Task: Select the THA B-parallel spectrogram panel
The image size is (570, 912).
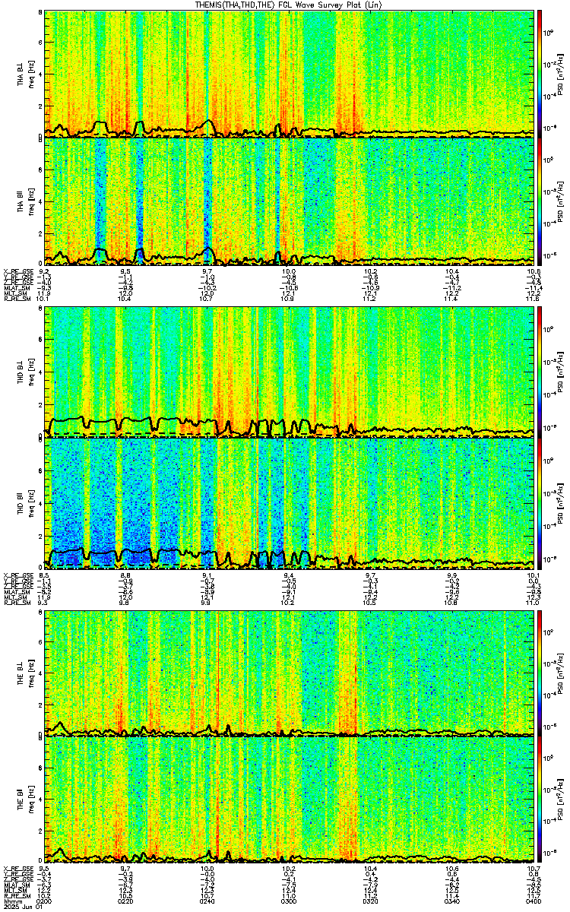Action: [x=289, y=201]
